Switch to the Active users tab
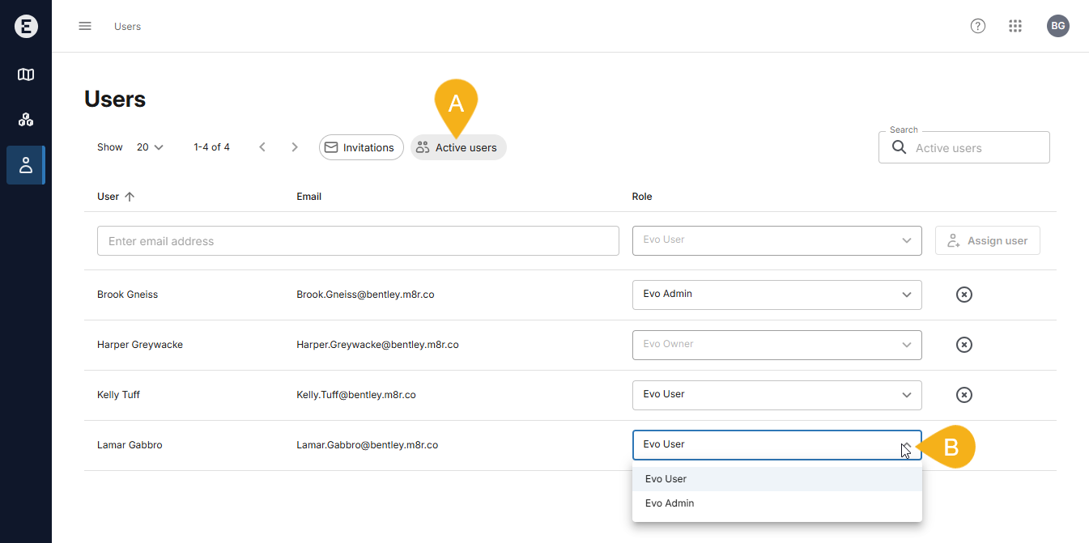This screenshot has height=543, width=1089. 458,147
